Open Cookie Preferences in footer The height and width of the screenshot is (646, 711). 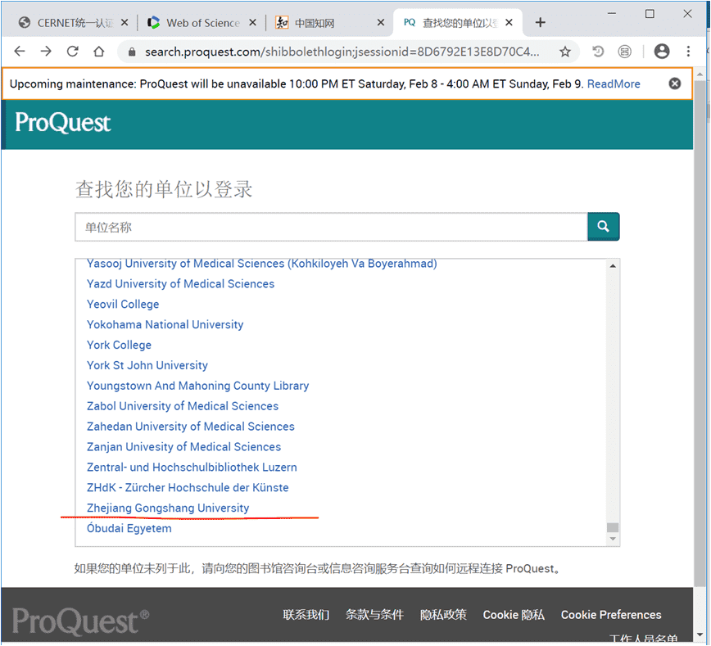610,615
